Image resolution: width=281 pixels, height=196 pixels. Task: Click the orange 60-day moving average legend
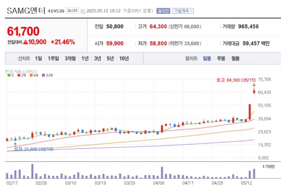[x=34, y=75]
